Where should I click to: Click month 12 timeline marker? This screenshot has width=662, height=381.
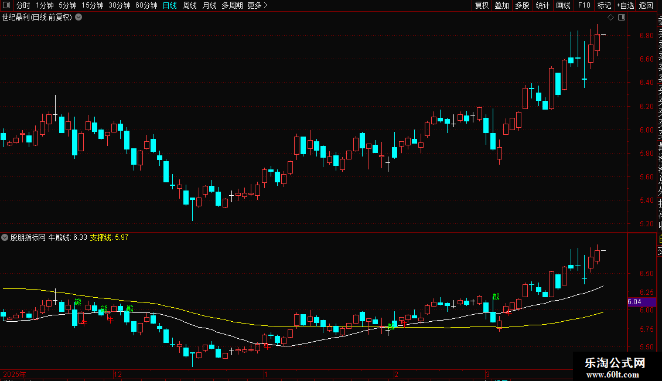coord(118,375)
